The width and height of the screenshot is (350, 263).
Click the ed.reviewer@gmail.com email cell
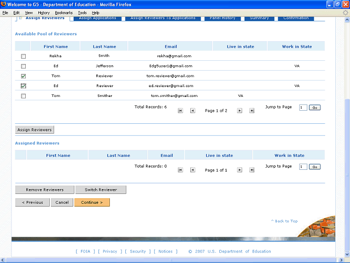(x=171, y=85)
